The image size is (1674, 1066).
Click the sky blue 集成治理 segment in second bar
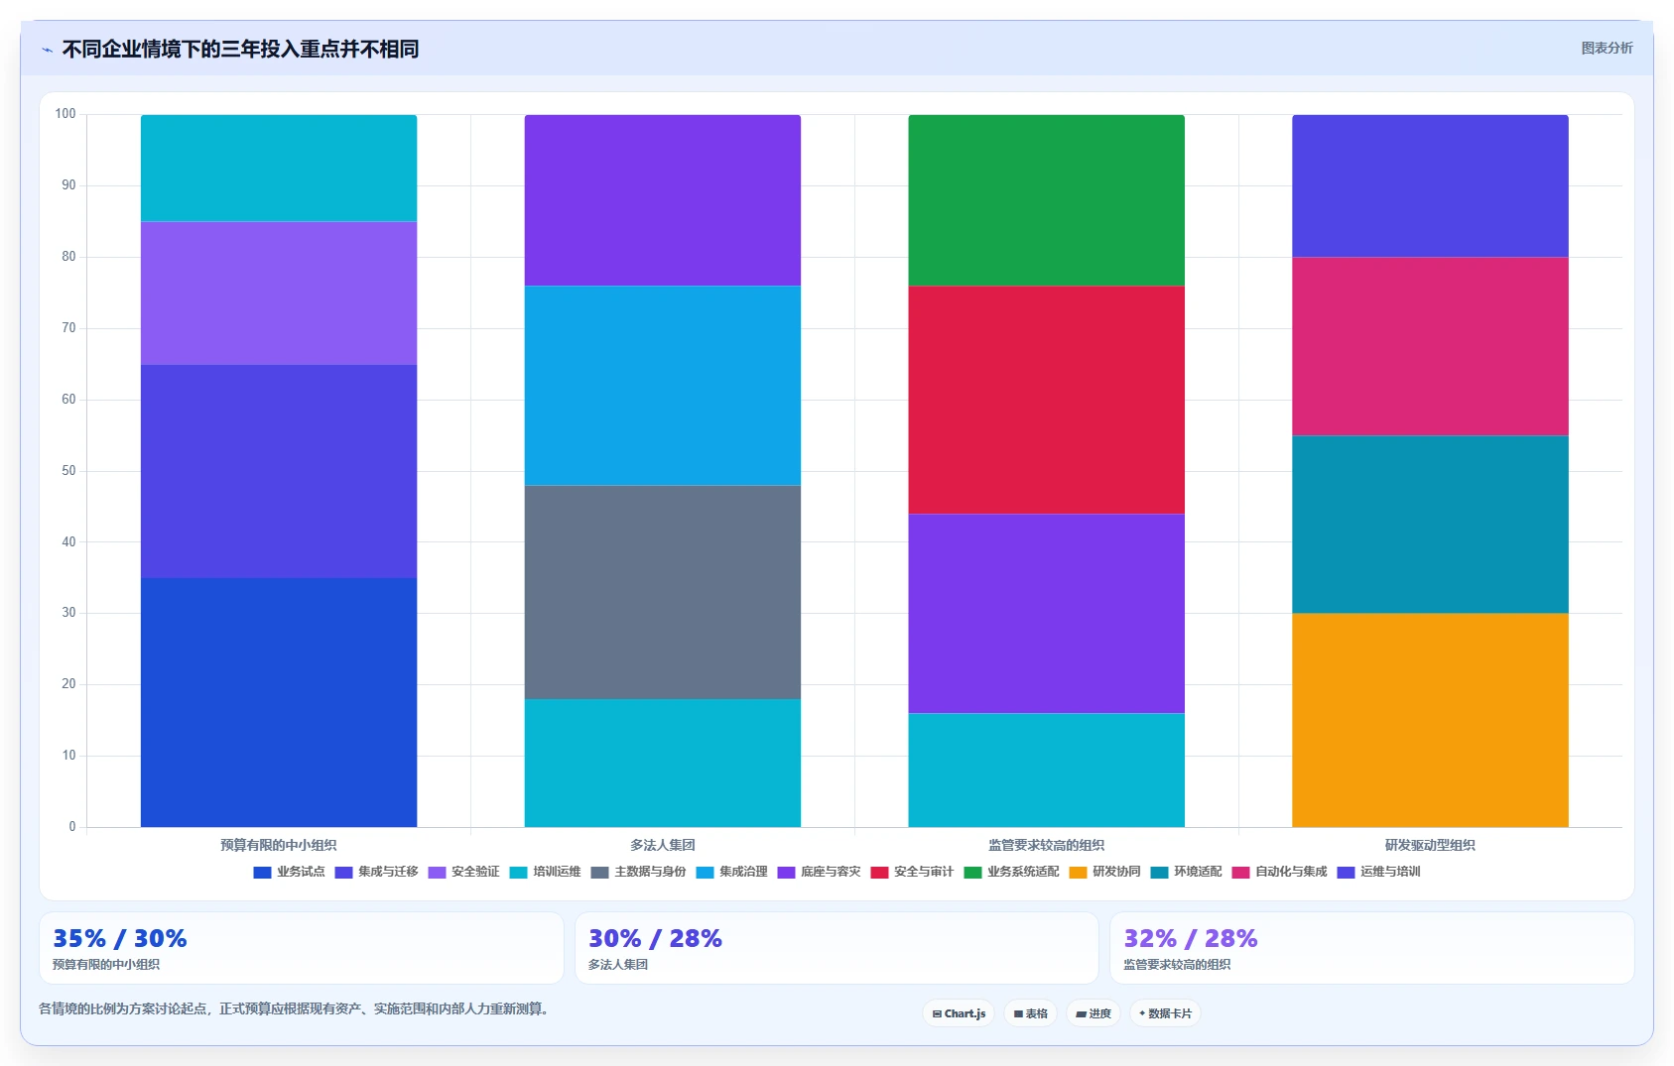click(663, 386)
